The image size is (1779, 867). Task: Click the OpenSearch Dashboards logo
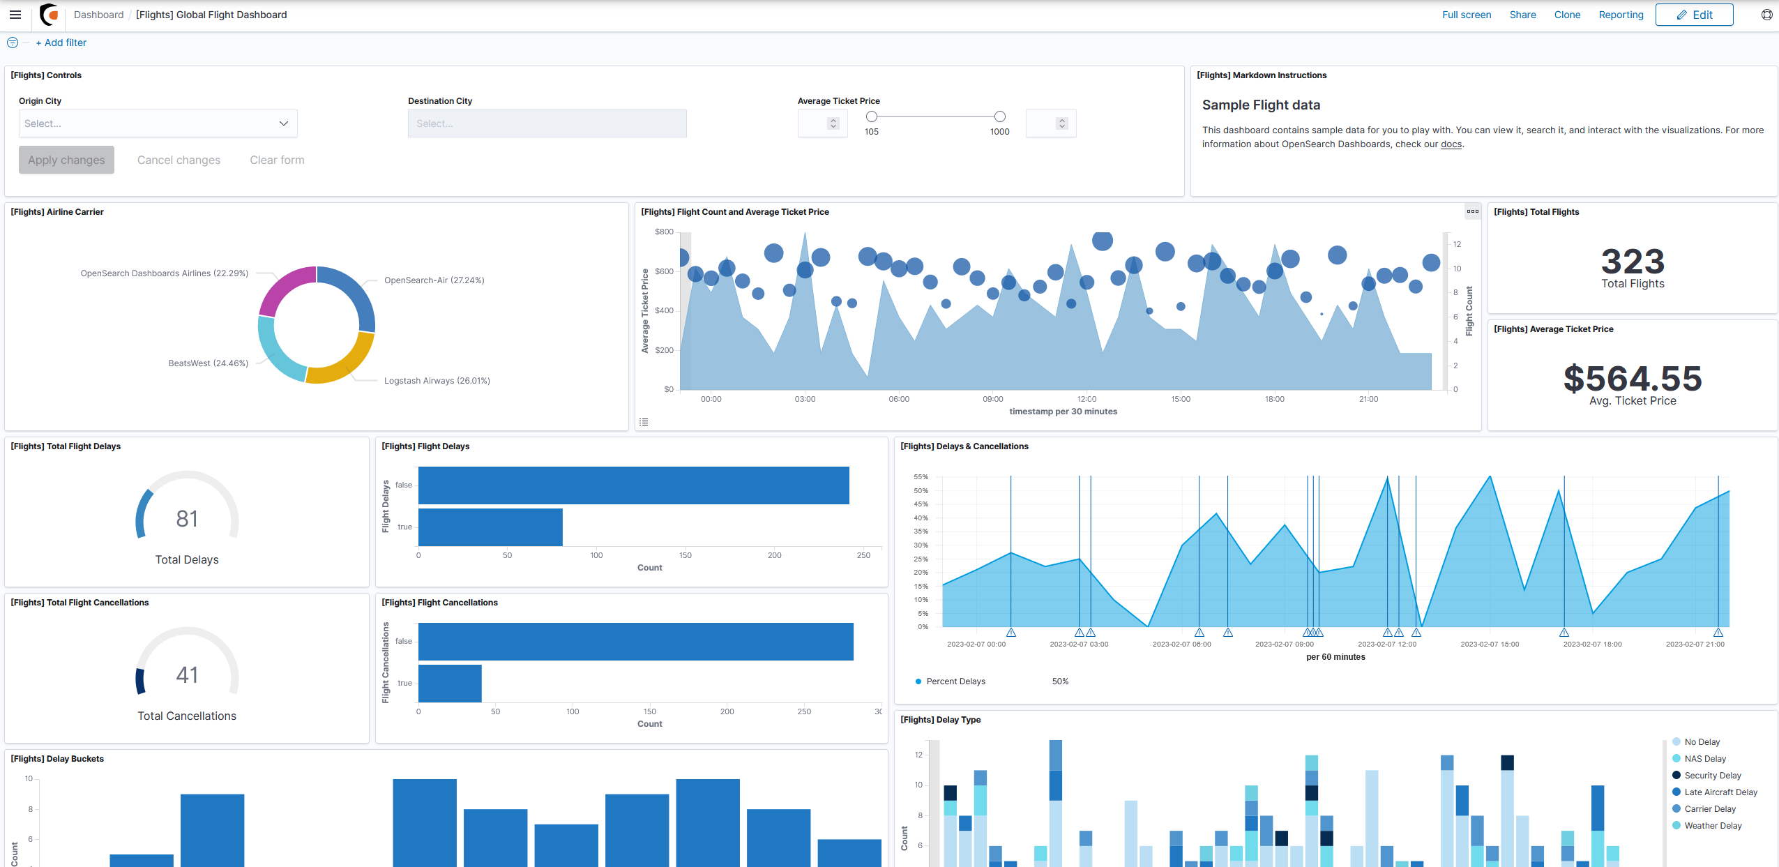tap(49, 15)
